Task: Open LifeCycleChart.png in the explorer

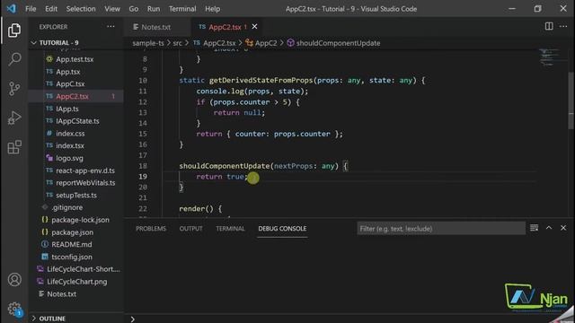Action: [77, 282]
